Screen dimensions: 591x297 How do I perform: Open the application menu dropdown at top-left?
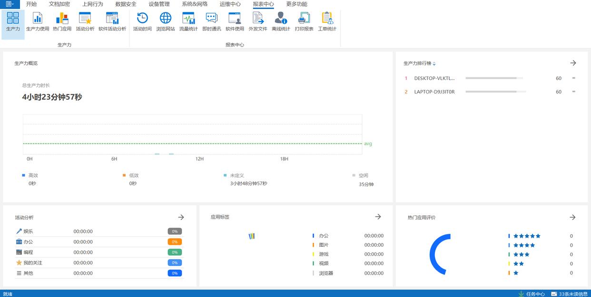(10, 4)
